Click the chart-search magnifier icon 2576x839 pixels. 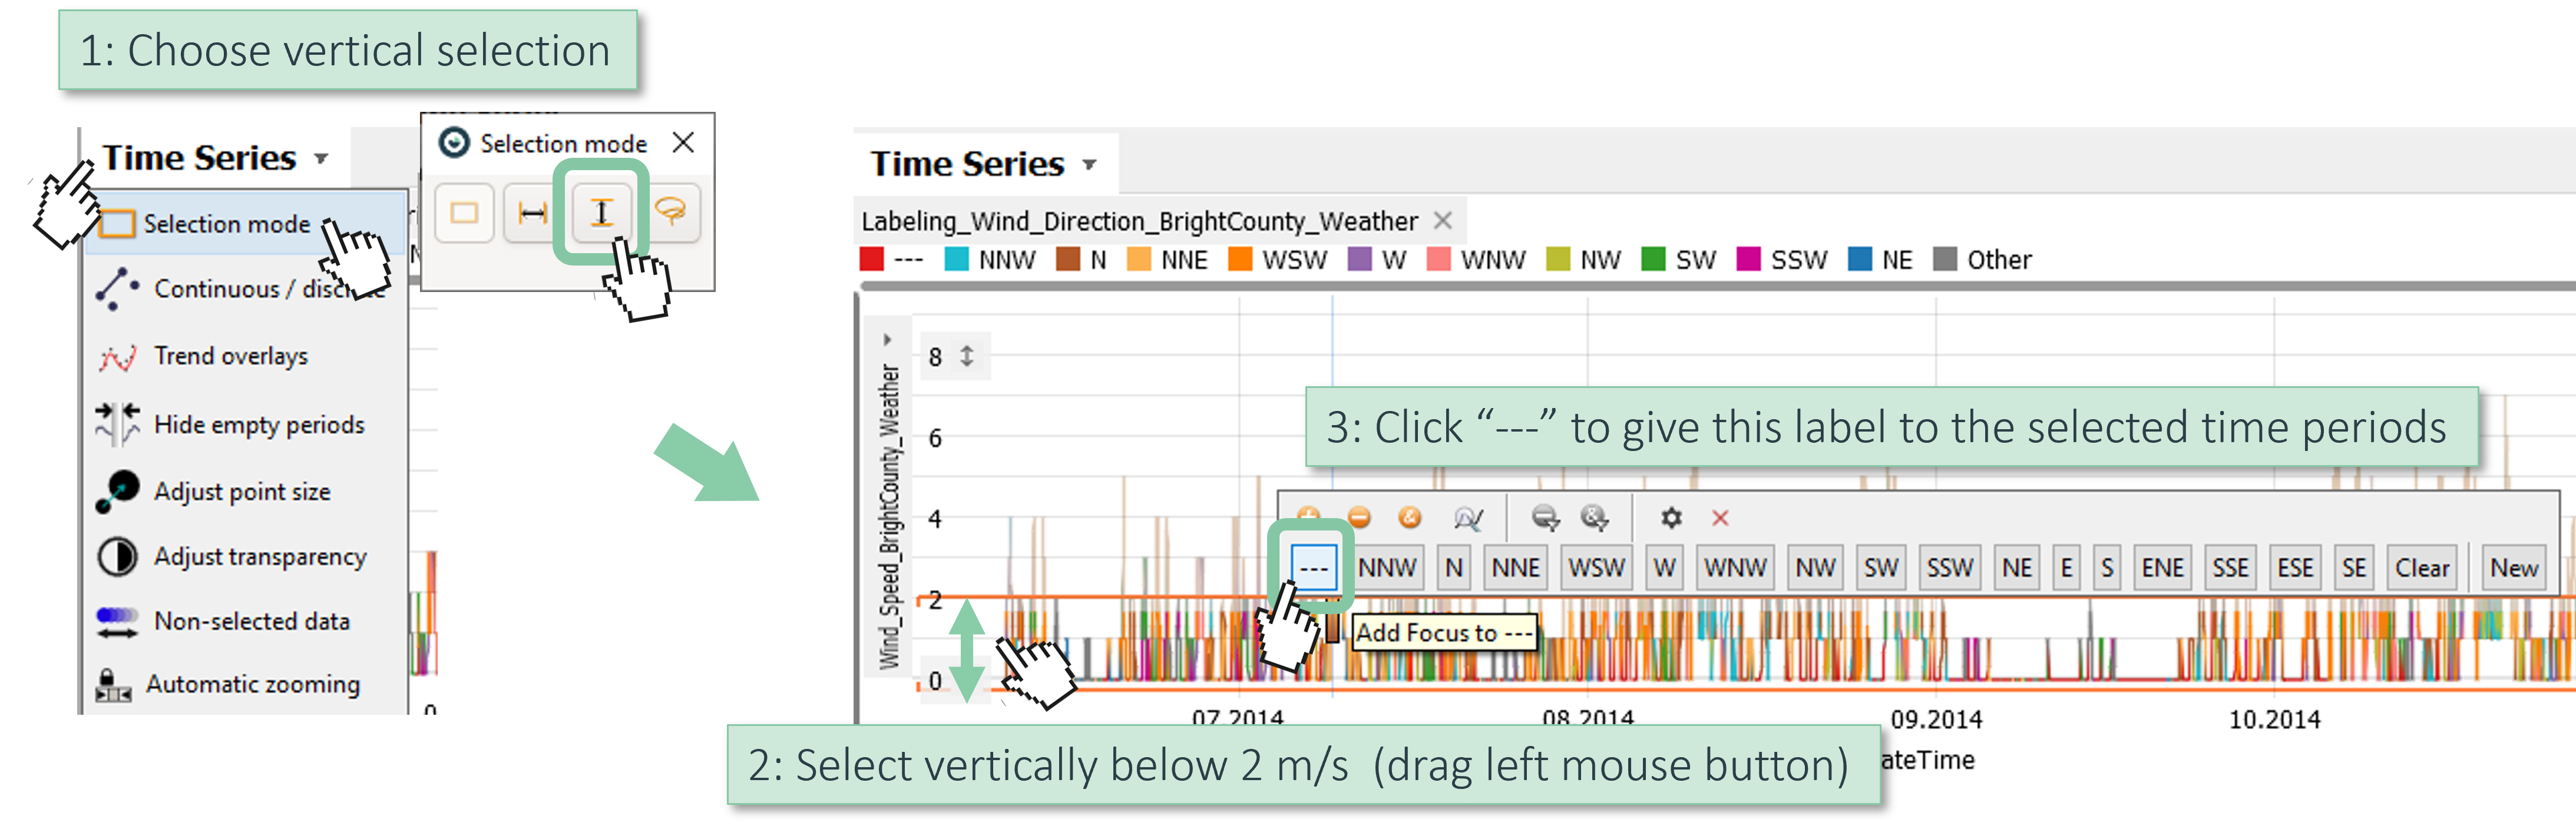click(1468, 518)
